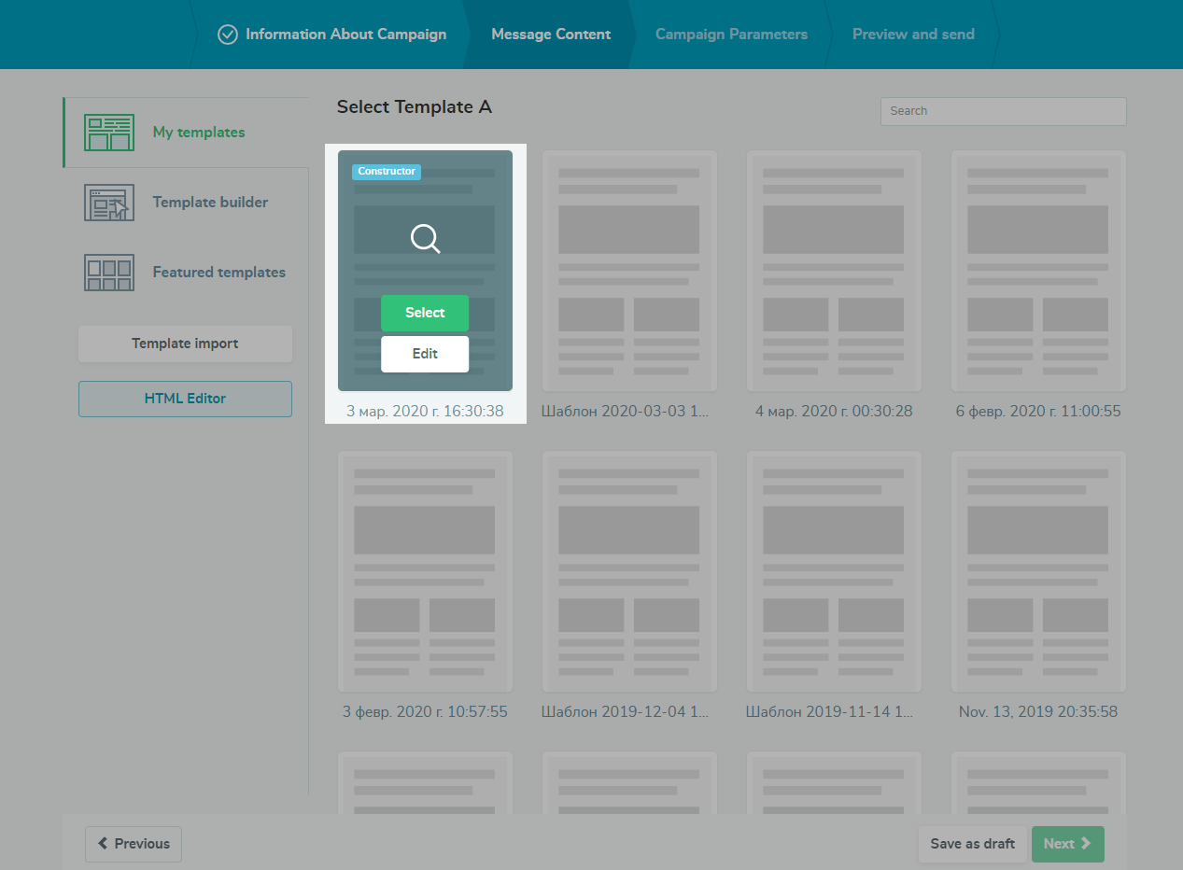Go back using the Previous button
Screen dimensions: 1183x870
pyautogui.click(x=134, y=844)
